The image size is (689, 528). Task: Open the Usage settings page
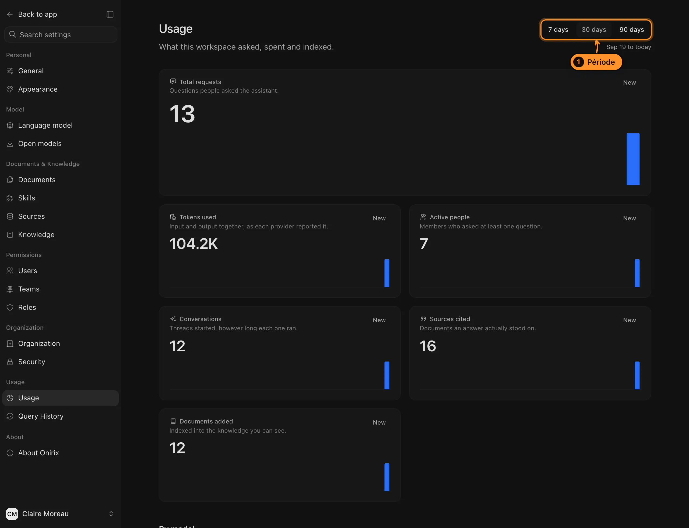pos(60,398)
